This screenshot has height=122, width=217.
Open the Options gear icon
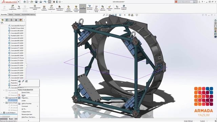point(60,2)
